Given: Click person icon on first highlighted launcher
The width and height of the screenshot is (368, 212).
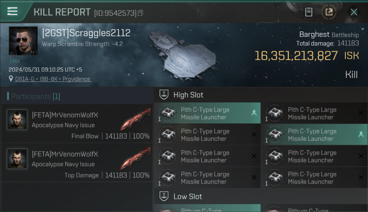Looking at the screenshot, I should (254, 113).
